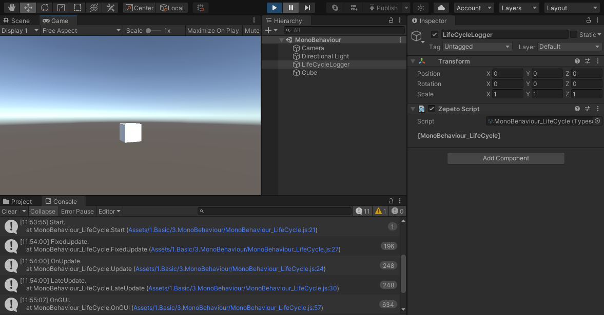Select the Hand tool in toolbar
This screenshot has height=315, width=604.
click(12, 8)
